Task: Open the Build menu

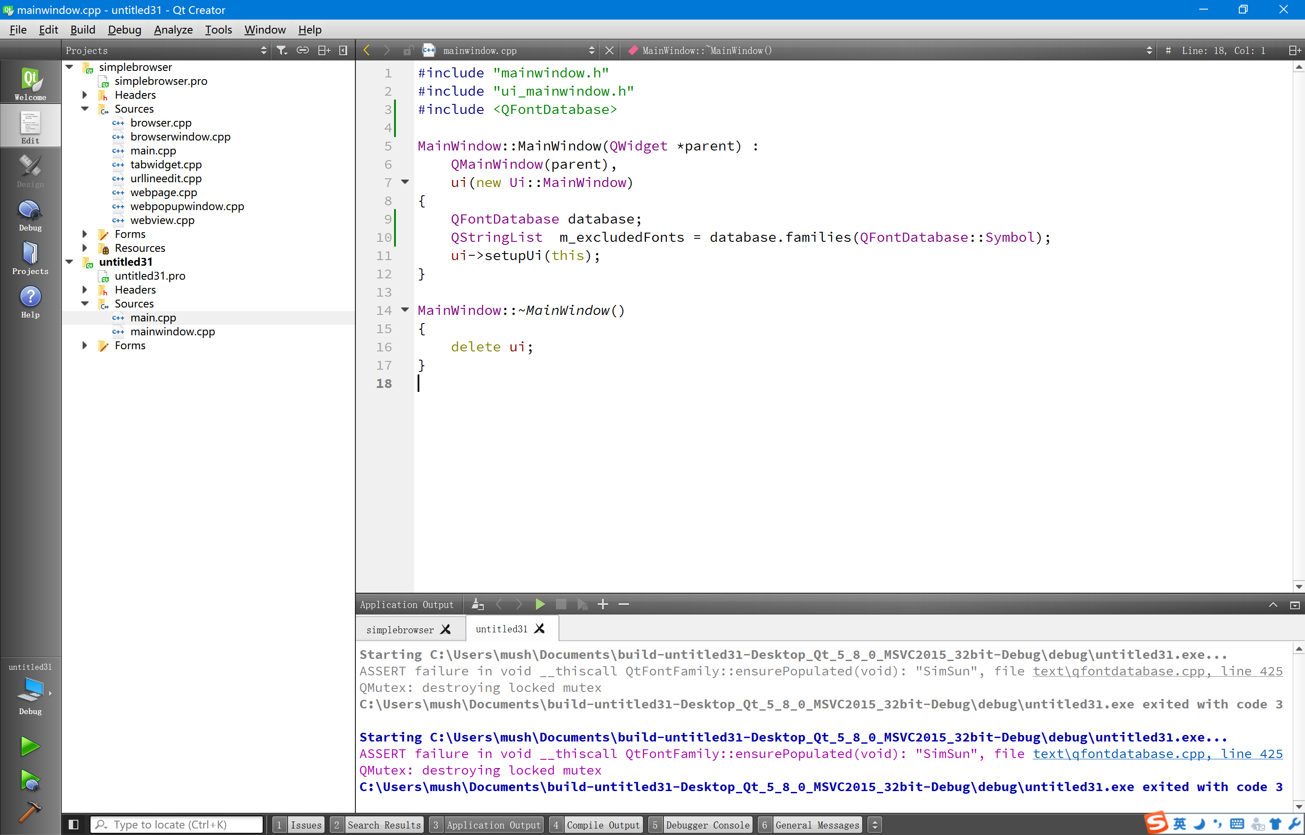Action: (82, 29)
